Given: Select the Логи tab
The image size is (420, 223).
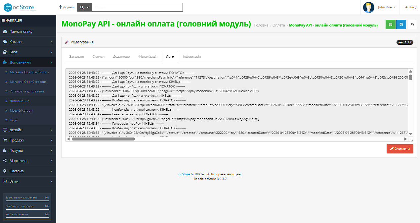Looking at the screenshot, I should (170, 57).
